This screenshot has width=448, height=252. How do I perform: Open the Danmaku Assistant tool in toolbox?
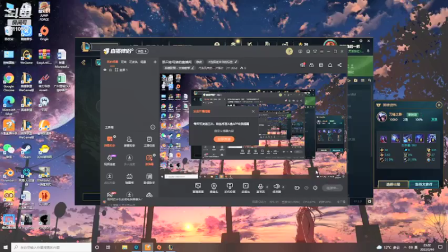point(109,141)
